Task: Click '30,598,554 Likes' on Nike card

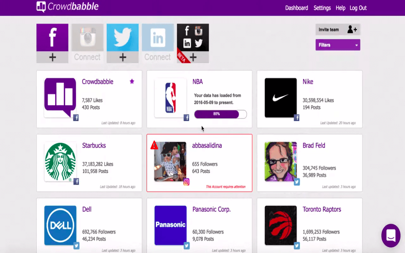Action: [x=318, y=100]
